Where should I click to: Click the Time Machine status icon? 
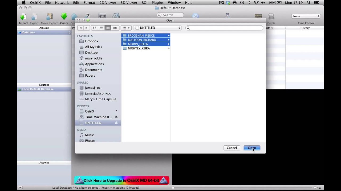pyautogui.click(x=242, y=3)
